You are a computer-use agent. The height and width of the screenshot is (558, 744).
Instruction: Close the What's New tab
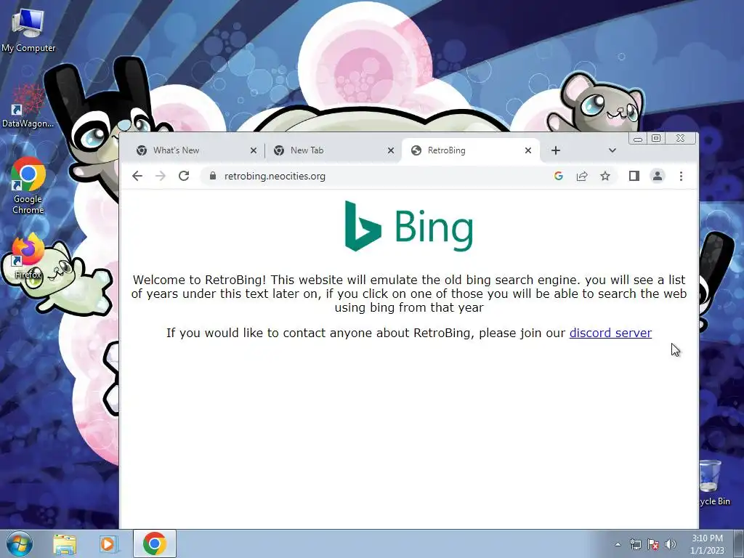click(254, 150)
